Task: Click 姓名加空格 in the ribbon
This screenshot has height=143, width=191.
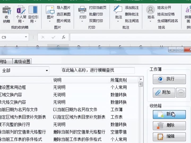Action: coord(166,14)
